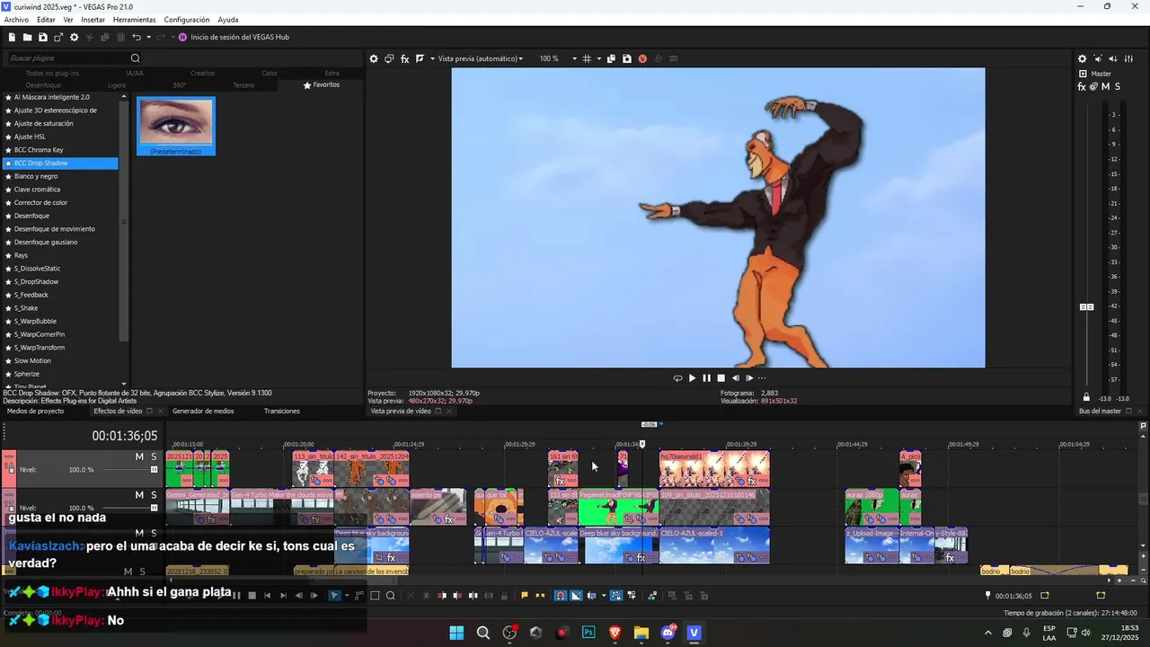Image resolution: width=1150 pixels, height=647 pixels.
Task: Pick the (Predeterminado) eye preset thumbnail
Action: 176,126
